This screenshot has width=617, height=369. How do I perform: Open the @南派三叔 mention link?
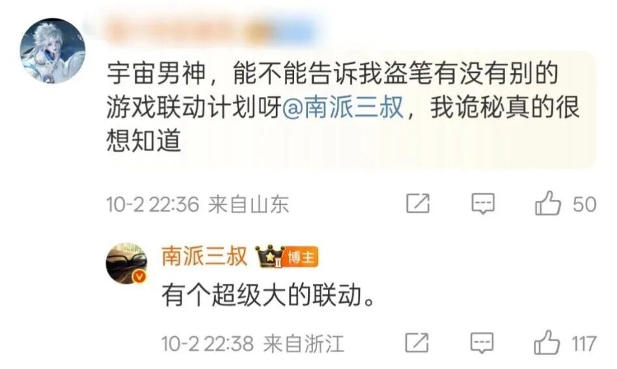[x=343, y=107]
